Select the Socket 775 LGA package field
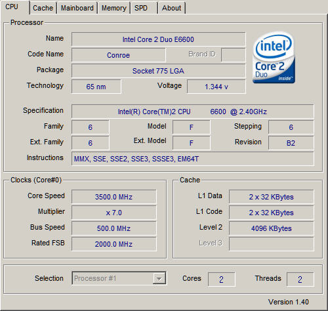 159,71
